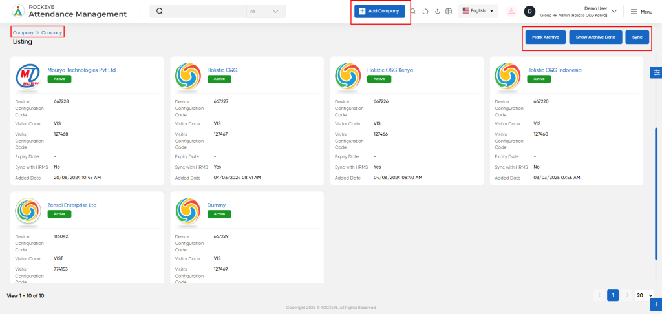
Task: Click the Sync button
Action: coord(637,37)
